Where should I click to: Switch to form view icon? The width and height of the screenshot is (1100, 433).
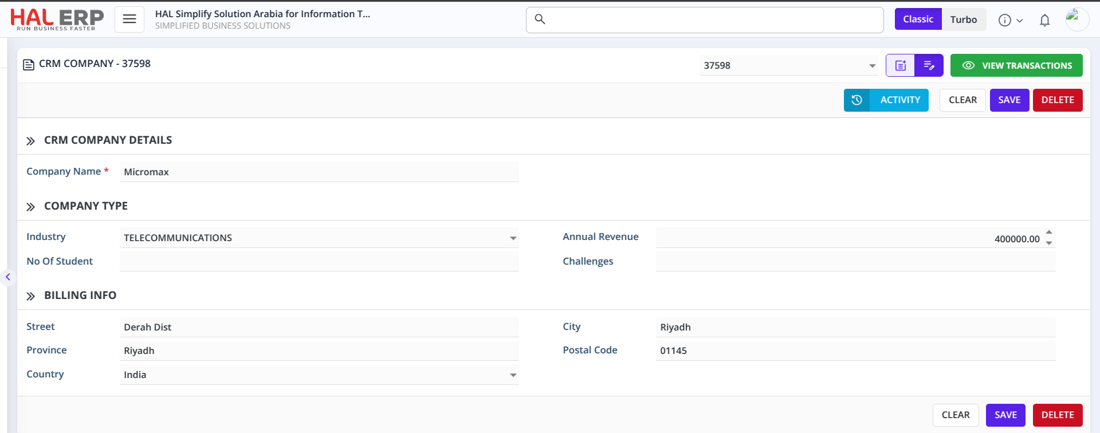[x=901, y=66]
